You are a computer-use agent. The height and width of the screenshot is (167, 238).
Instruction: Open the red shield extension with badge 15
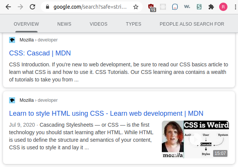152,7
